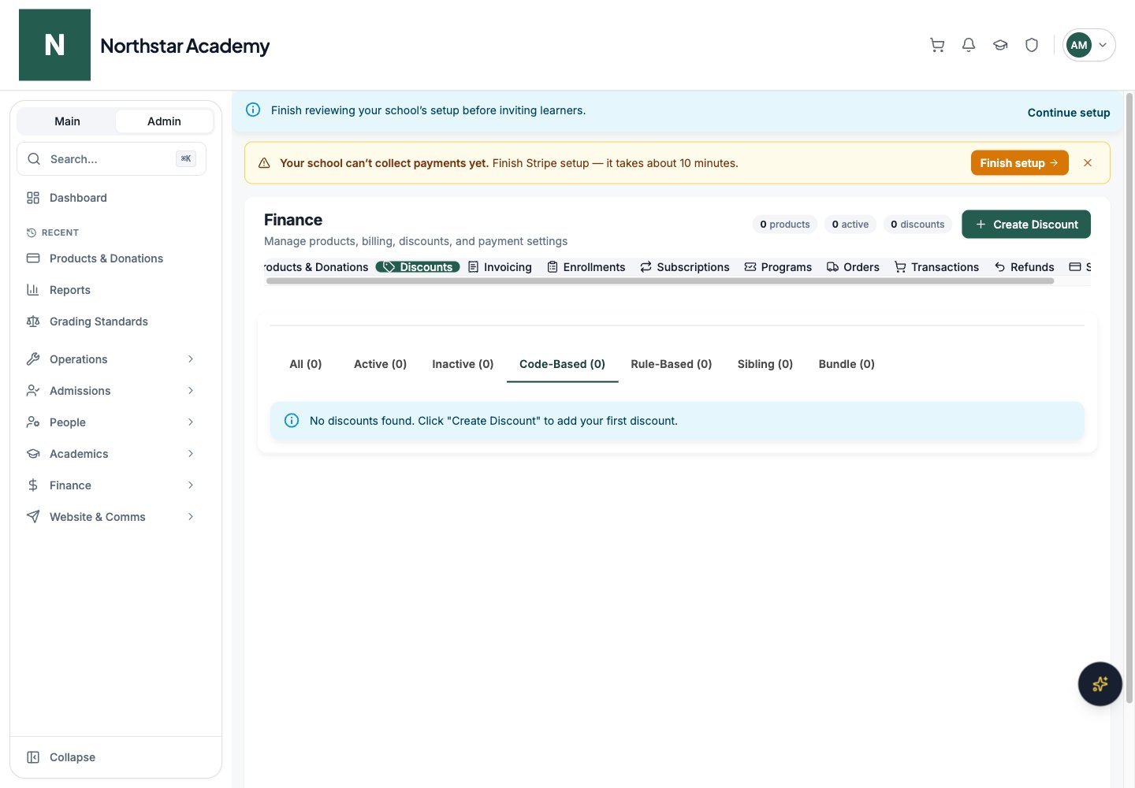
Task: Click Create Discount button
Action: point(1026,225)
